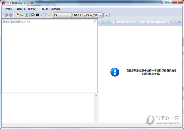Screen dimensions: 184x129
Task: Click the black panel icon in the toolbar
Action: pyautogui.click(x=38, y=15)
